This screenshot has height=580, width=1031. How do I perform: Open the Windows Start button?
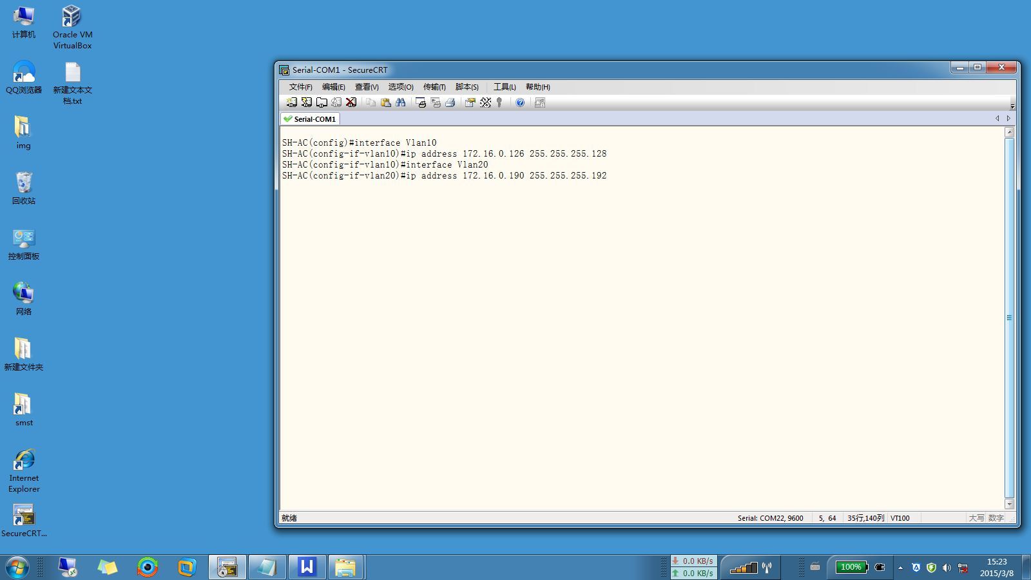pos(17,568)
